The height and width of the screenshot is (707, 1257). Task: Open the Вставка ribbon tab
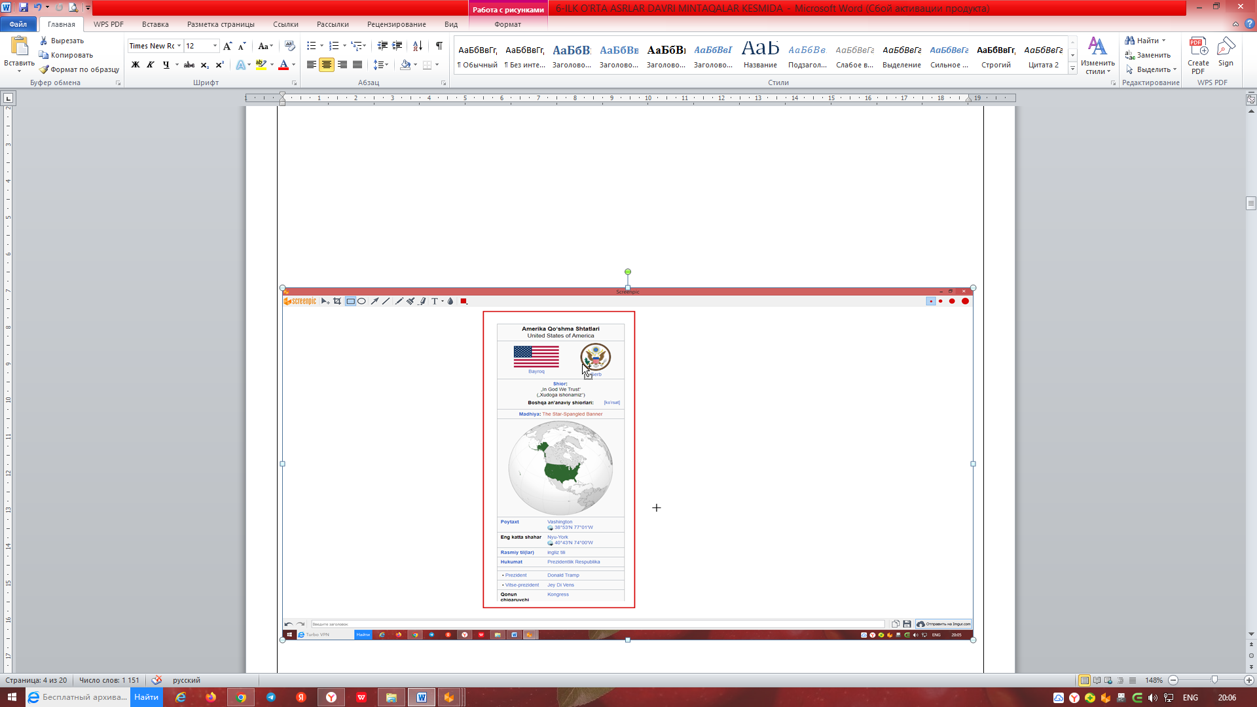pos(155,24)
